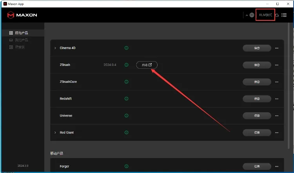The image size is (294, 173).
Task: Expand the Red Giant row
Action: 55,133
